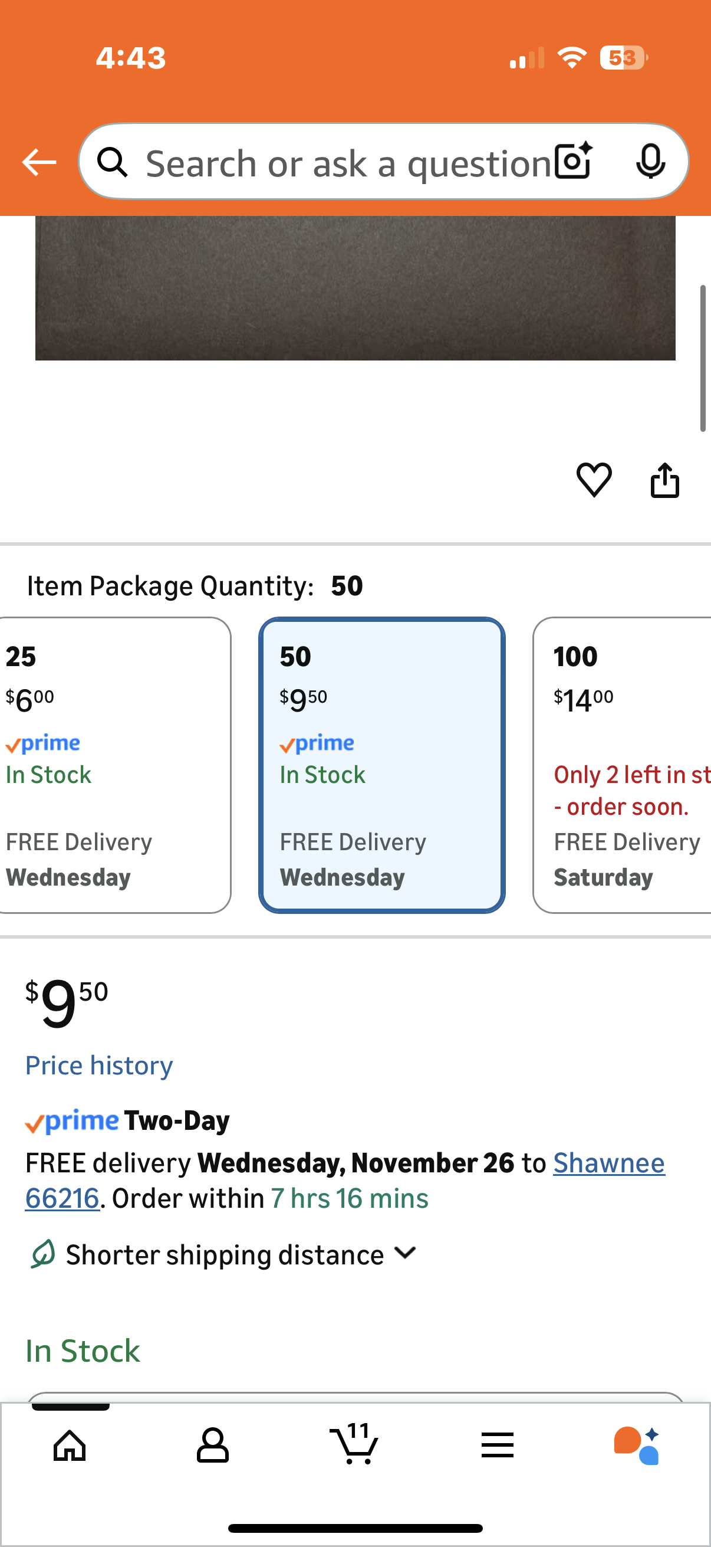Screen dimensions: 711x1547
Task: Launch the Rufus AI assistant icon
Action: (637, 1445)
